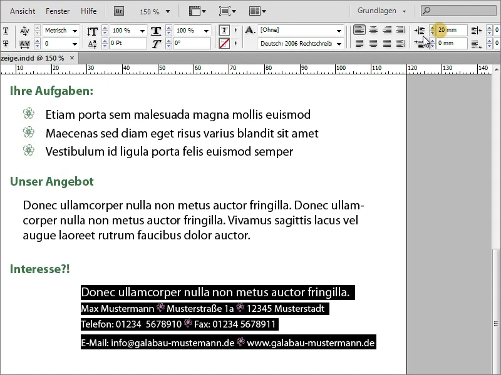Click selected line Telefon: 01234 5678910
The height and width of the screenshot is (375, 501).
click(179, 324)
